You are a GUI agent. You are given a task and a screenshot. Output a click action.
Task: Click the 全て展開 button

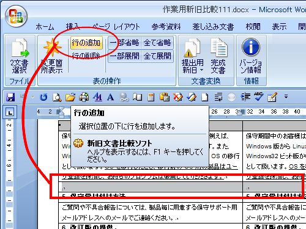(x=157, y=56)
